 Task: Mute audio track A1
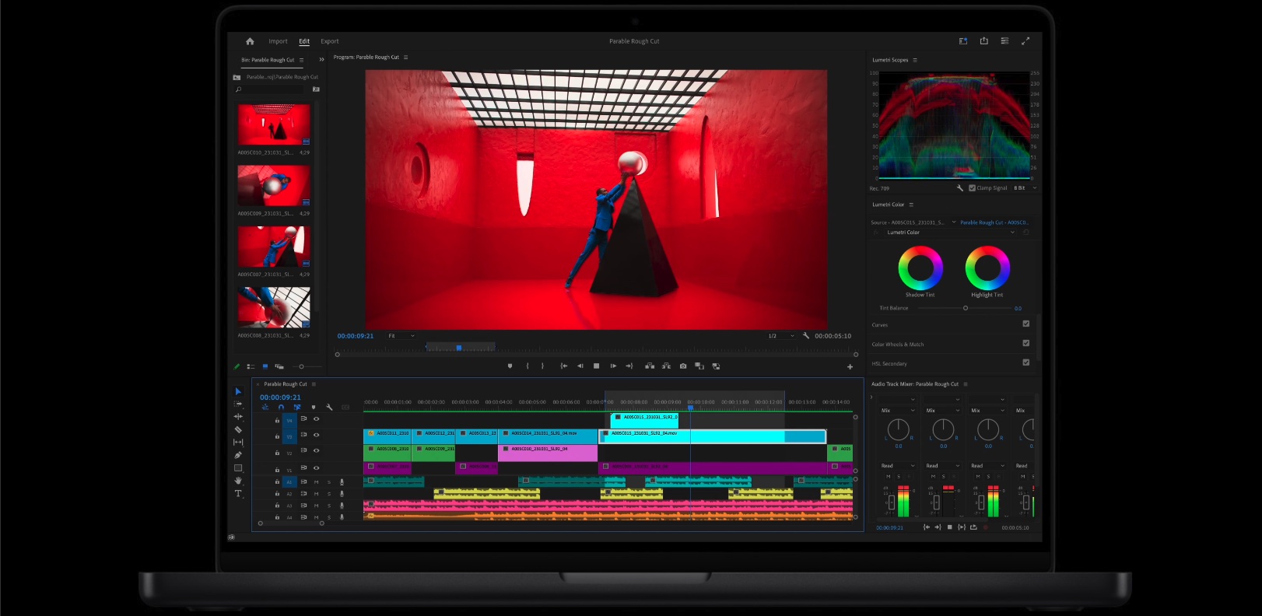click(316, 482)
